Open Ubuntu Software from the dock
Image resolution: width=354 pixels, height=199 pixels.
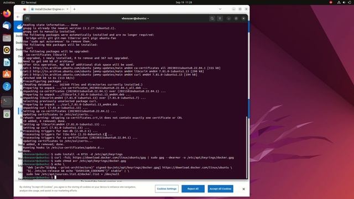7,74
